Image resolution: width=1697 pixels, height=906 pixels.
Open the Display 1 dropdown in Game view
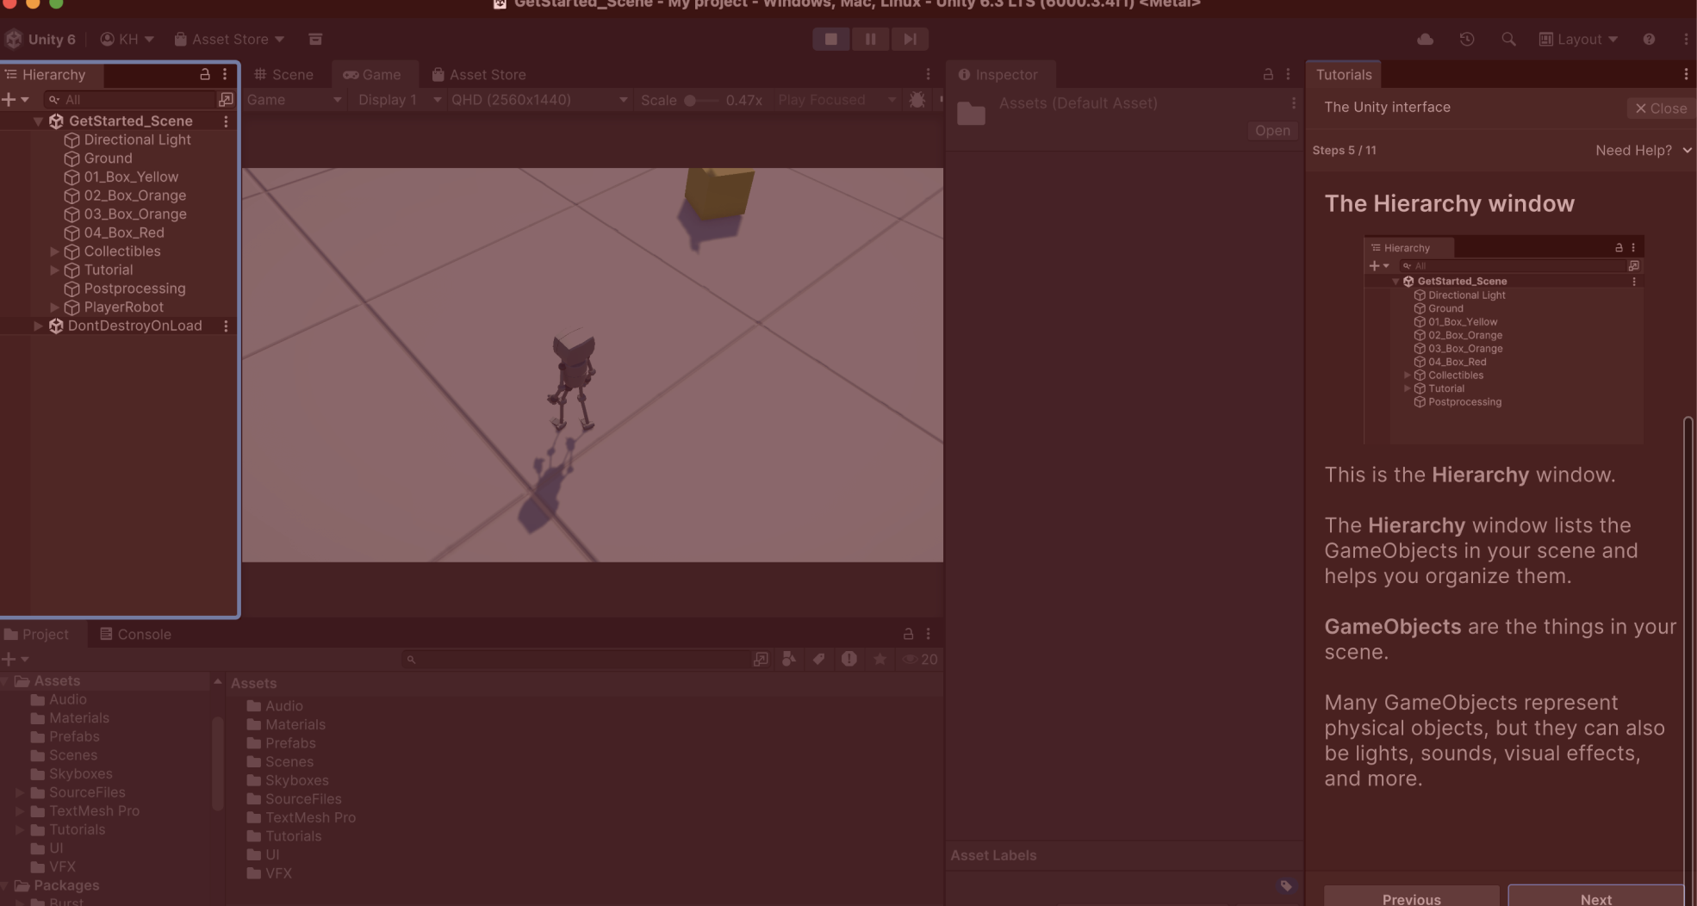coord(396,99)
